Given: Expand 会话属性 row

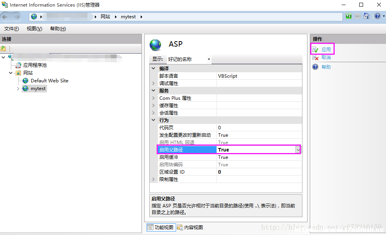Looking at the screenshot, I should click(154, 113).
